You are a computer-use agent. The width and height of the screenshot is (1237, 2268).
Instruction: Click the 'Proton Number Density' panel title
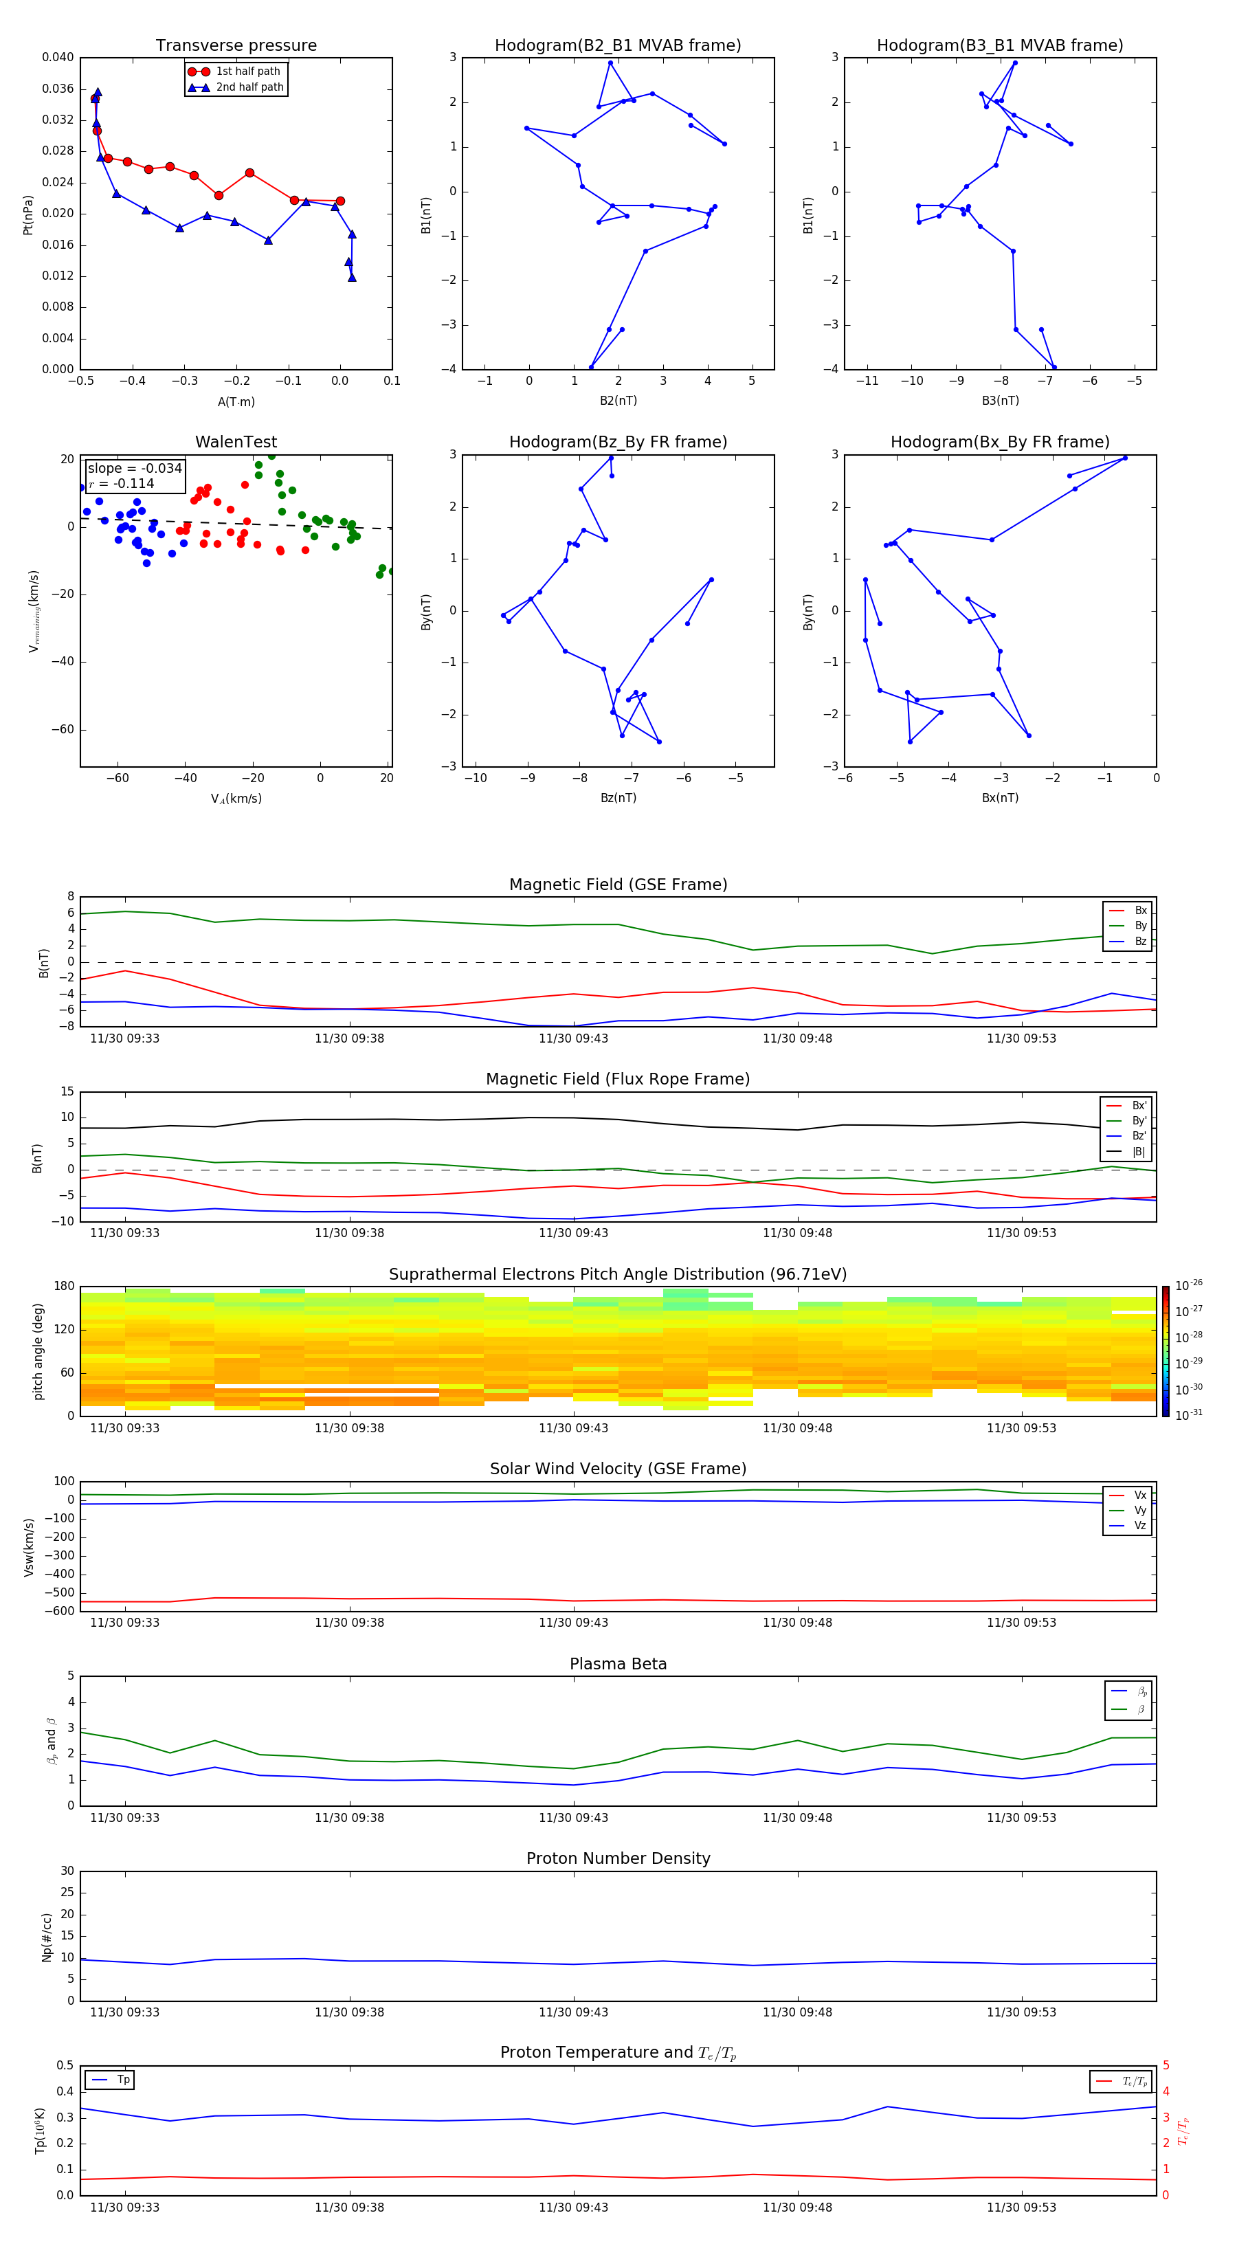click(618, 1858)
